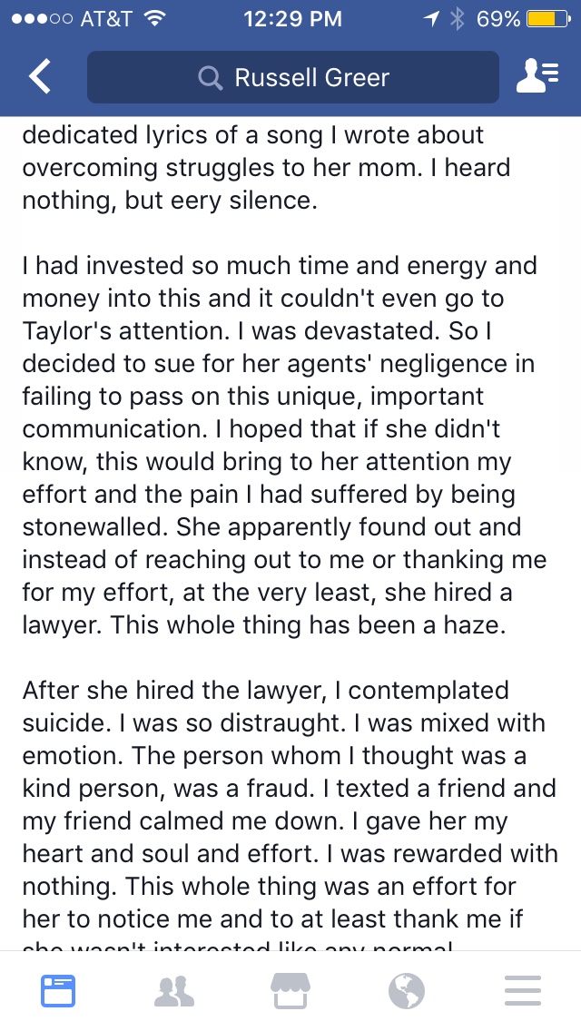This screenshot has width=581, height=1031.
Task: Tap the search field showing Russell Greer
Action: (293, 77)
